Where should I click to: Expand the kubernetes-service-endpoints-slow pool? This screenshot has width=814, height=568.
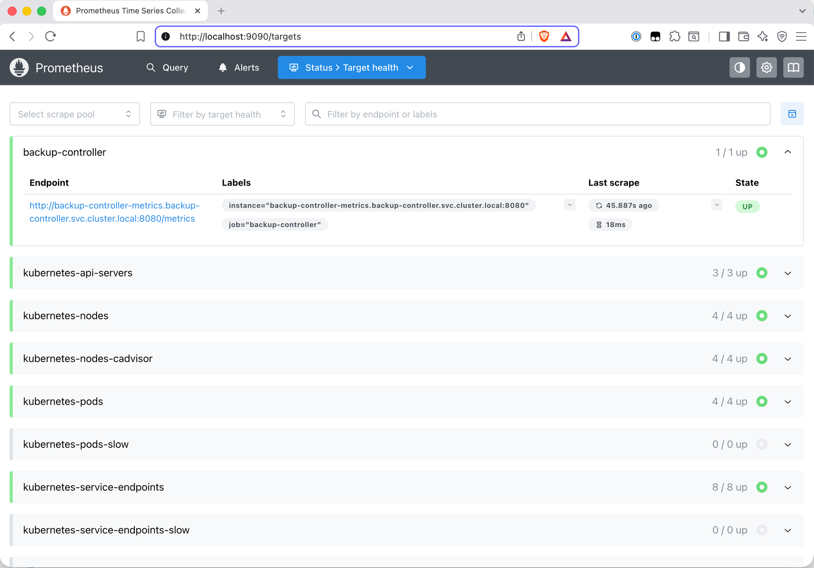click(x=788, y=530)
